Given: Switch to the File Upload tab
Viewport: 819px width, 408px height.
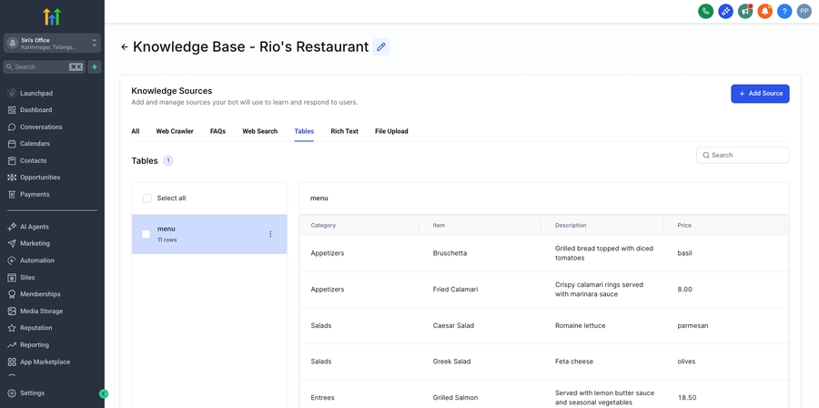Looking at the screenshot, I should click(x=391, y=131).
